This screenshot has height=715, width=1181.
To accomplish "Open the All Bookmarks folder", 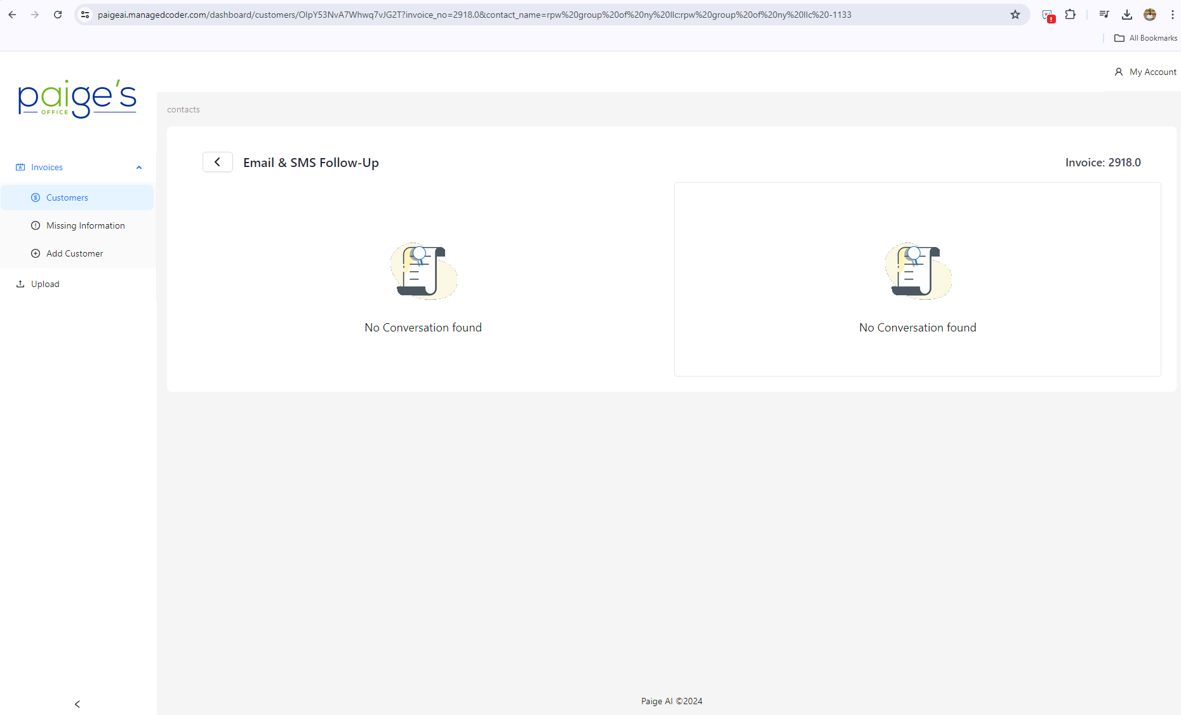I will point(1145,38).
